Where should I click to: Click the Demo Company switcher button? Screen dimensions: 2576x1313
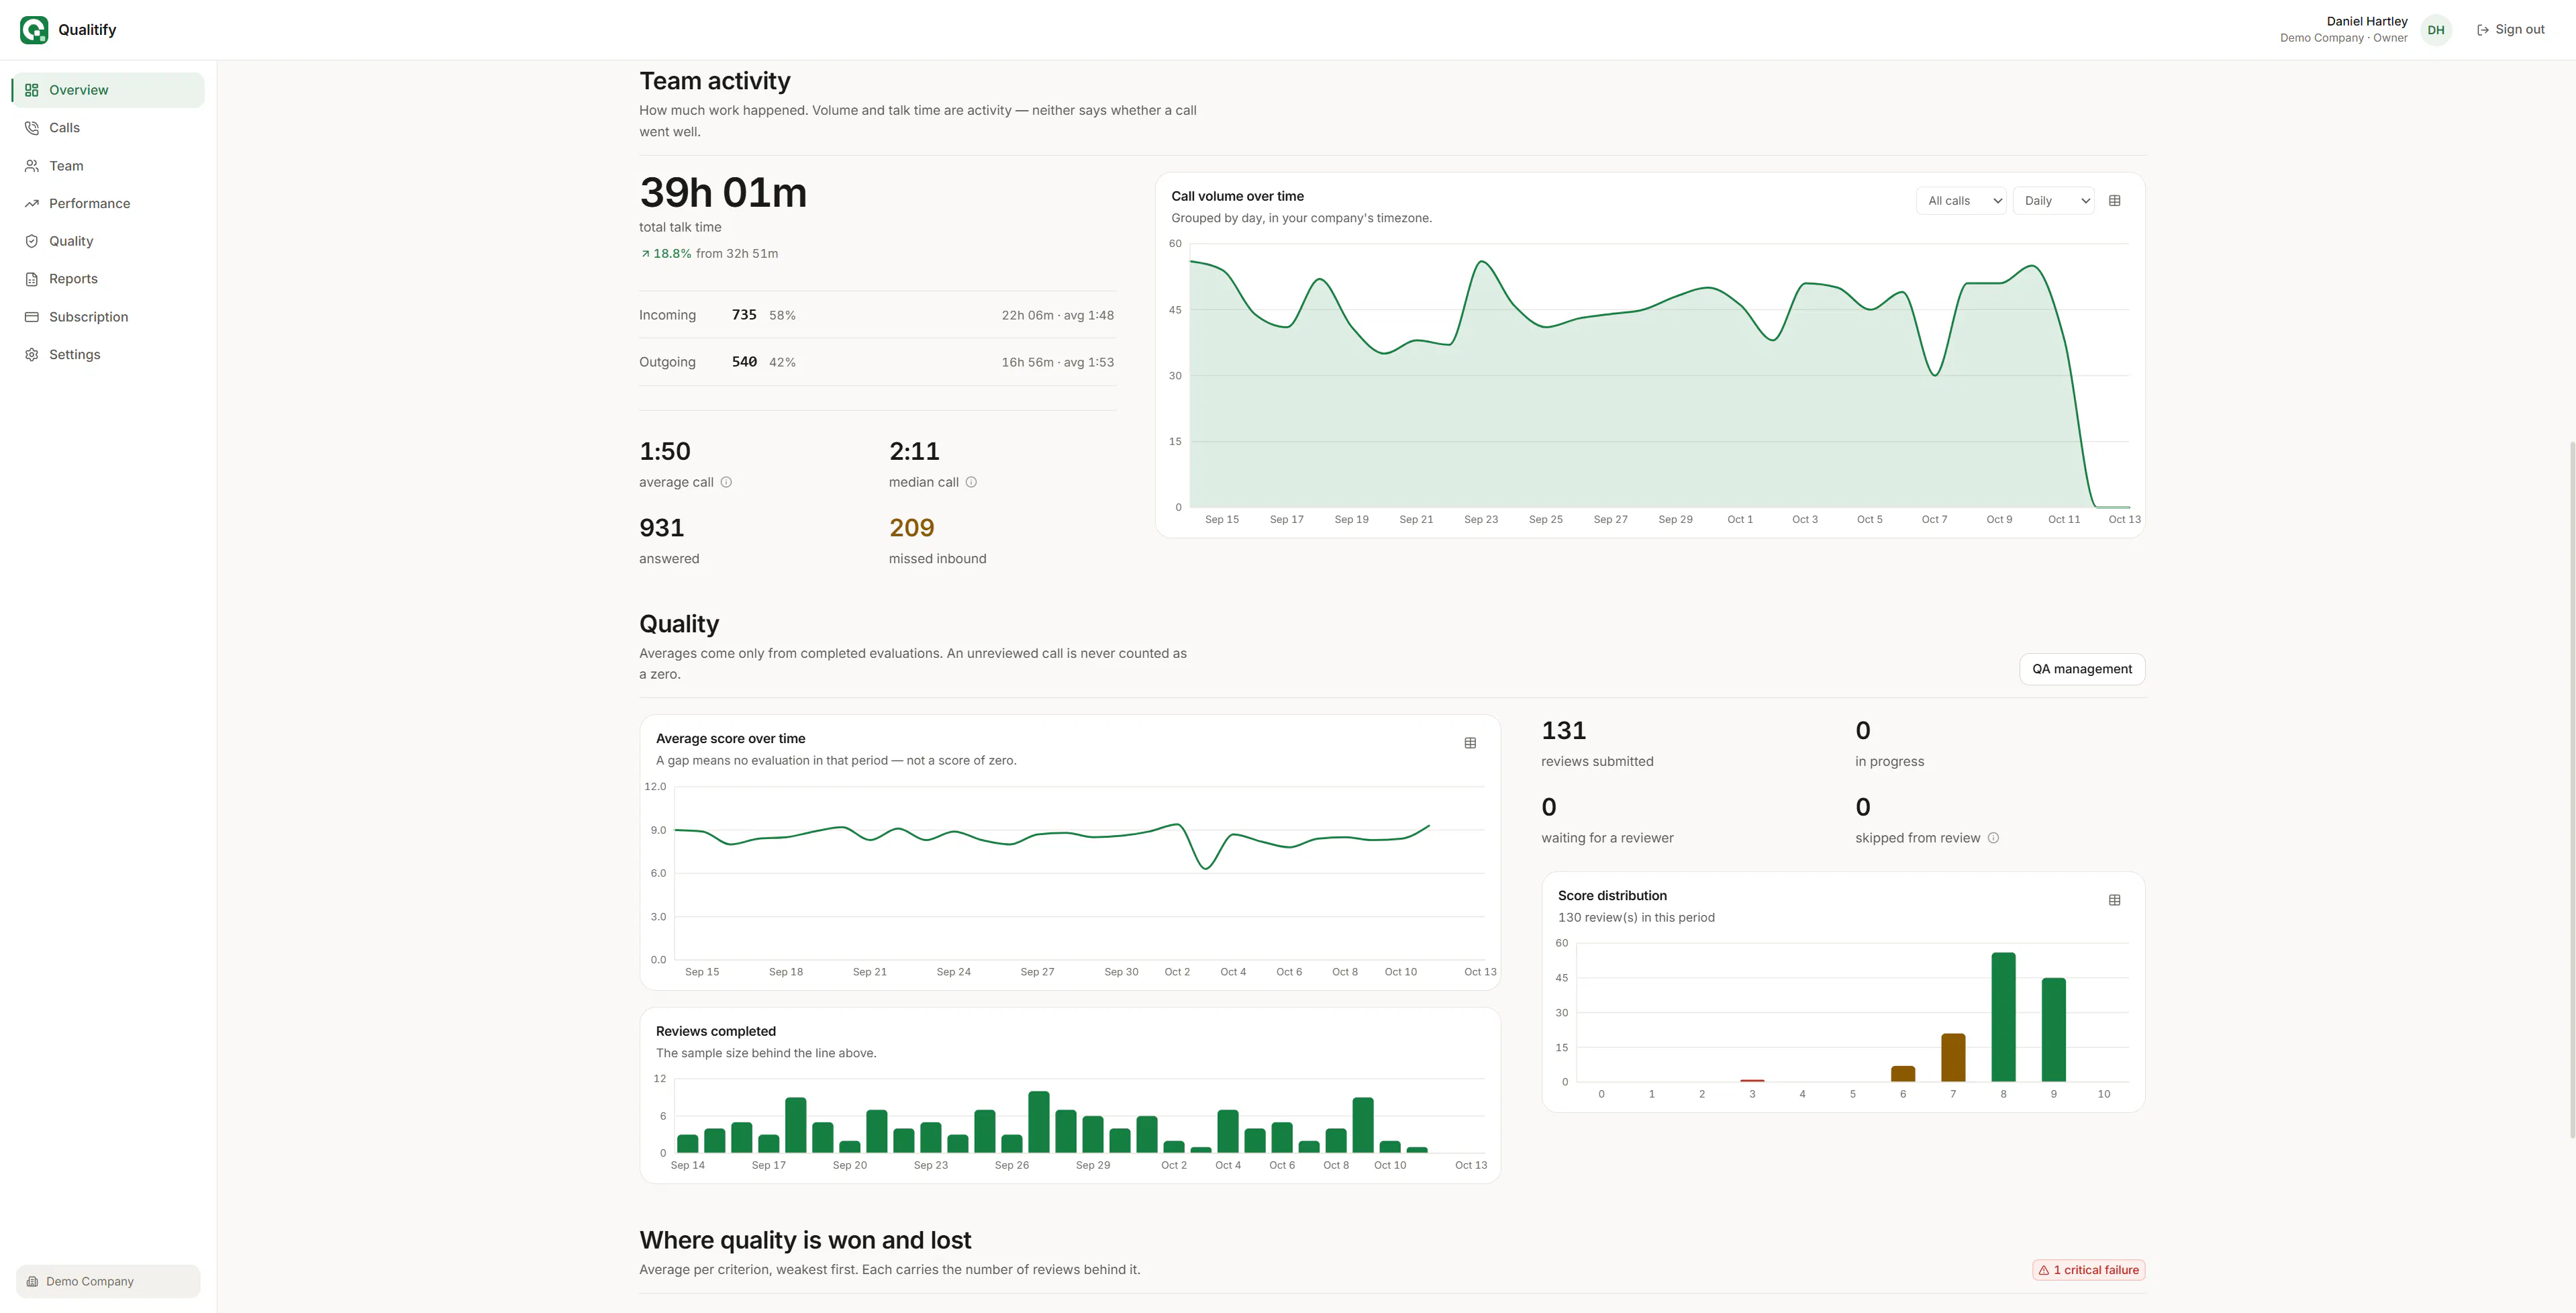click(x=108, y=1281)
